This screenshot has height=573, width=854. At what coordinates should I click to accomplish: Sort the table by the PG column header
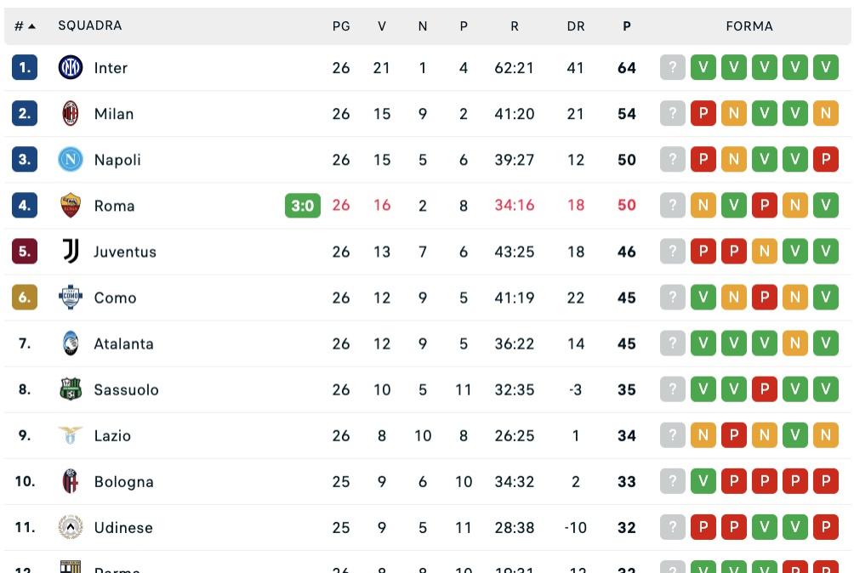pos(341,26)
